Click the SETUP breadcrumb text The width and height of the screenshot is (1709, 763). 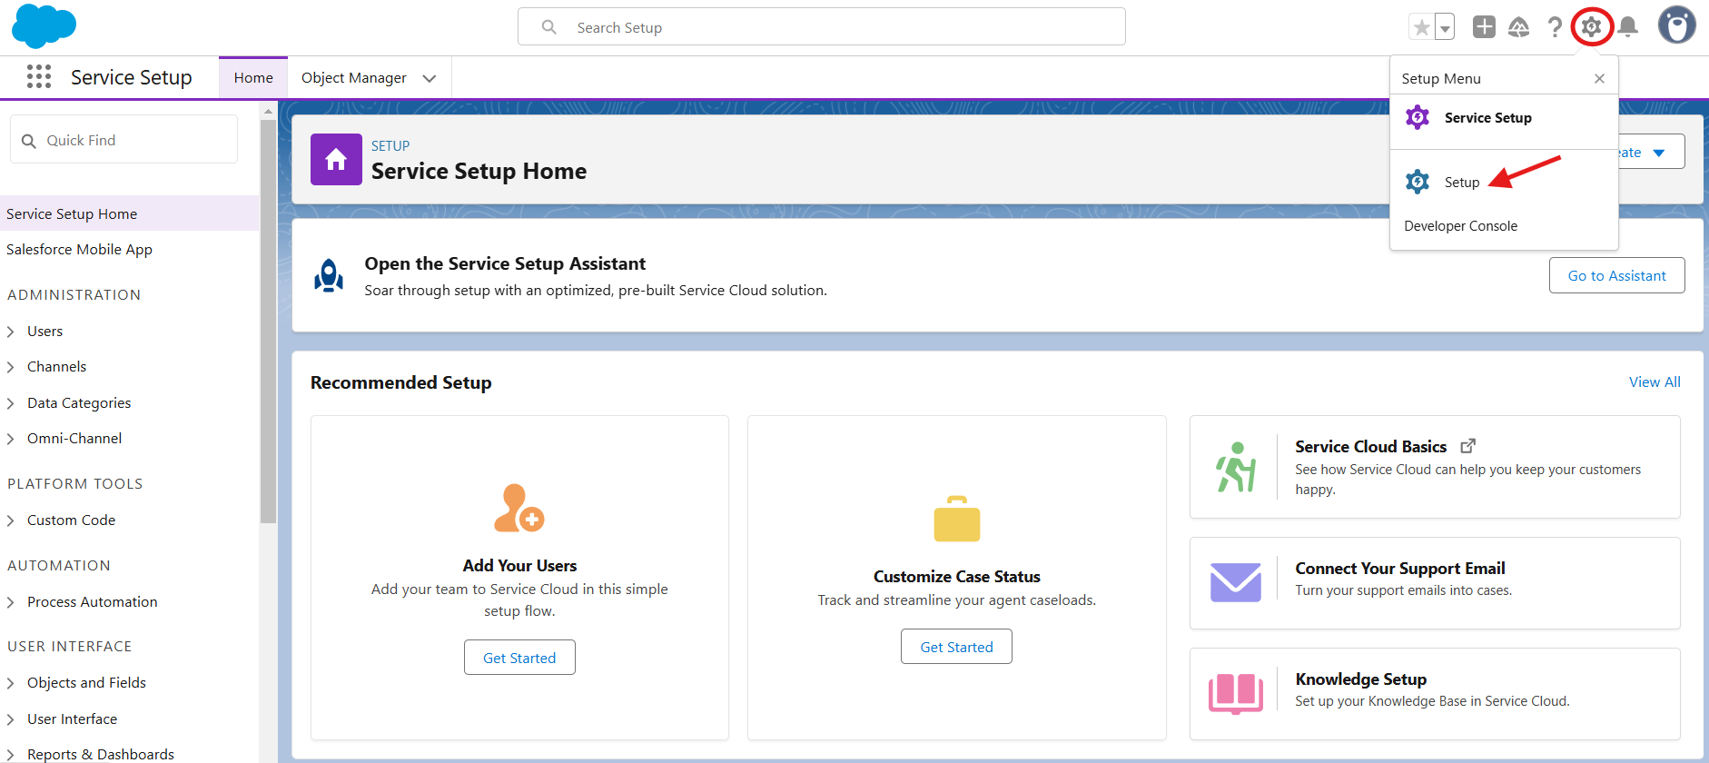click(x=390, y=145)
